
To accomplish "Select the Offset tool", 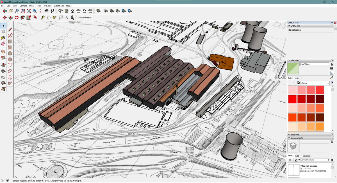I will pyautogui.click(x=35, y=17).
